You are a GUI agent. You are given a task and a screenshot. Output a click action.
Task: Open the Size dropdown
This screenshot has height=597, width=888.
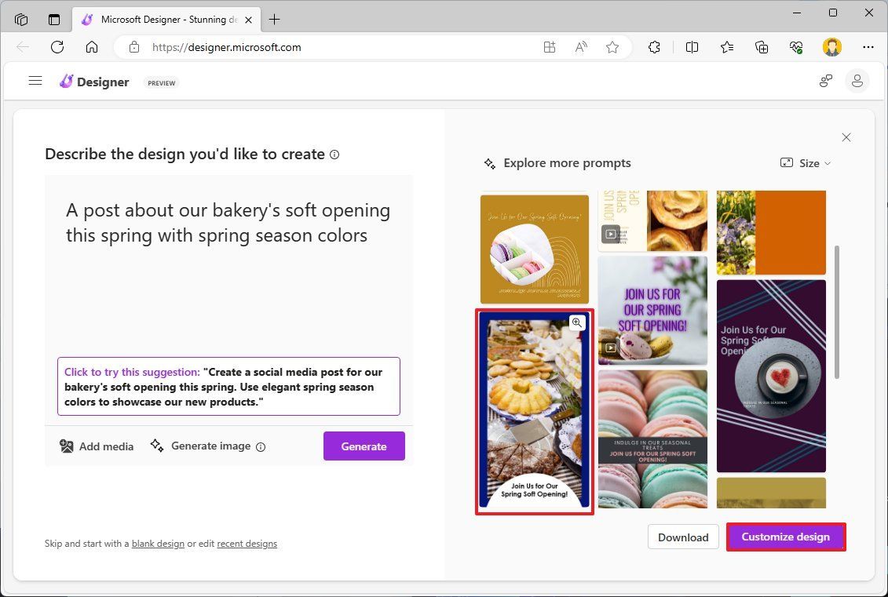coord(806,163)
